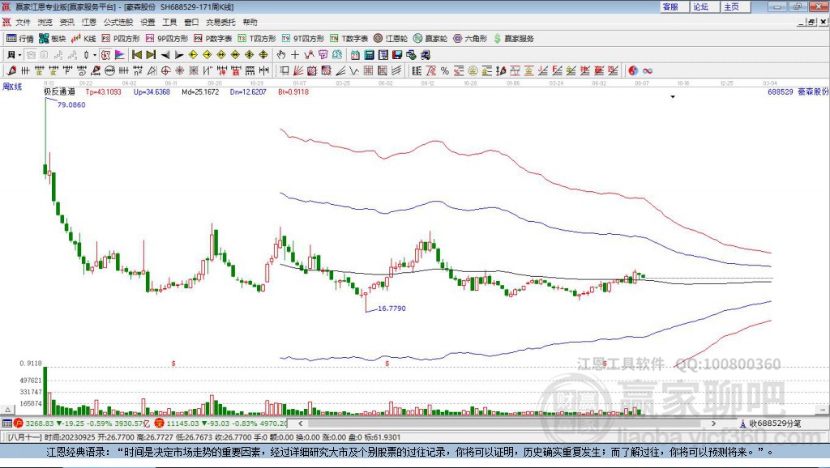
Task: Toggle the red 权 adjustment button
Action: point(106,54)
